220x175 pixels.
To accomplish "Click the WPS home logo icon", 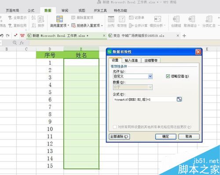I will (x=22, y=36).
